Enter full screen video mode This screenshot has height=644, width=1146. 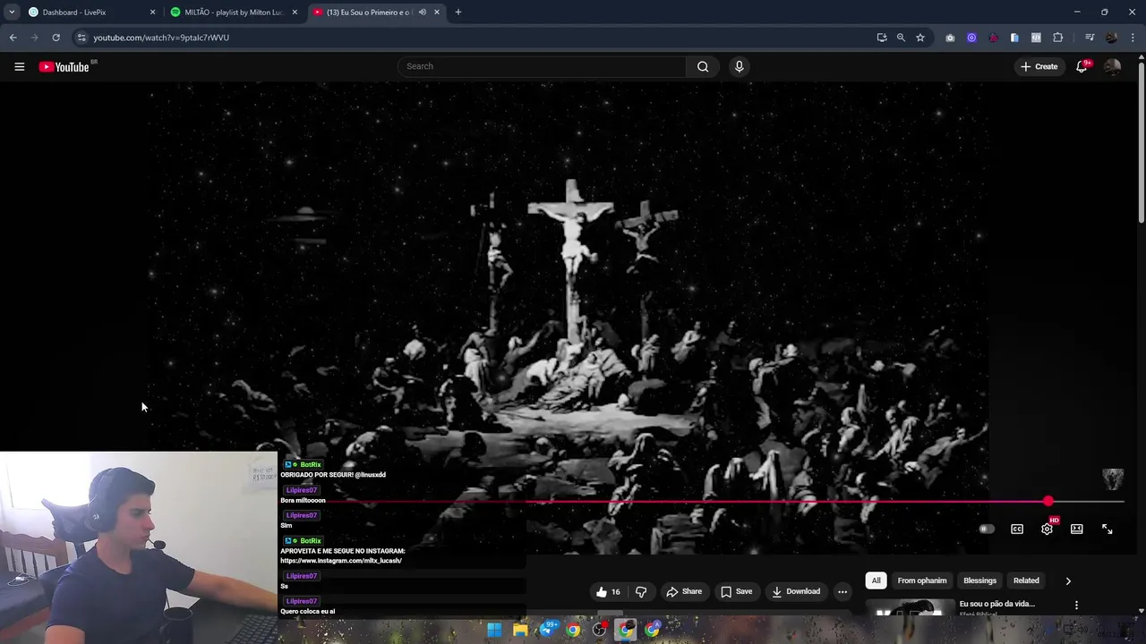click(1108, 529)
